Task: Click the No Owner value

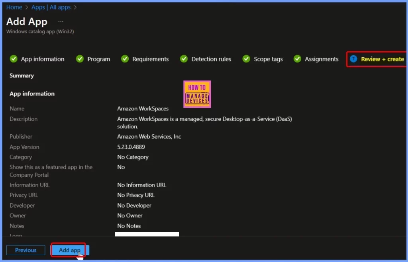Action: click(129, 215)
